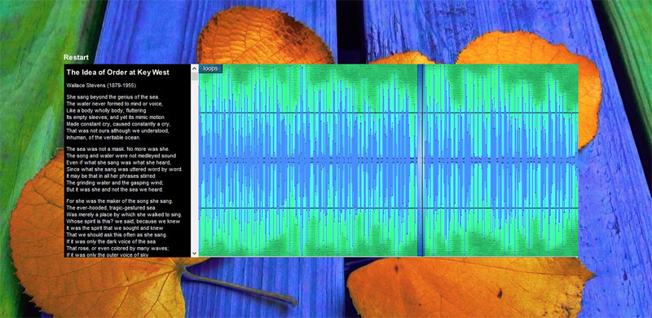Click the line "If it was only the dark voice of the sea"
This screenshot has width=652, height=318.
111,241
